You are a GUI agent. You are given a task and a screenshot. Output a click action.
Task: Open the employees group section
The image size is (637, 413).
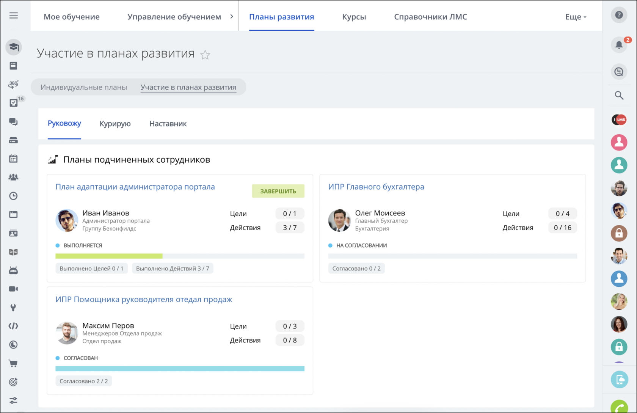click(x=13, y=177)
